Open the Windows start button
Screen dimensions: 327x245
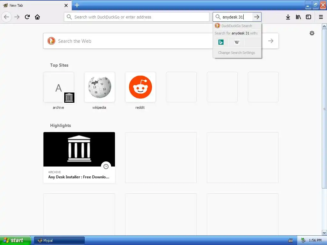click(15, 240)
